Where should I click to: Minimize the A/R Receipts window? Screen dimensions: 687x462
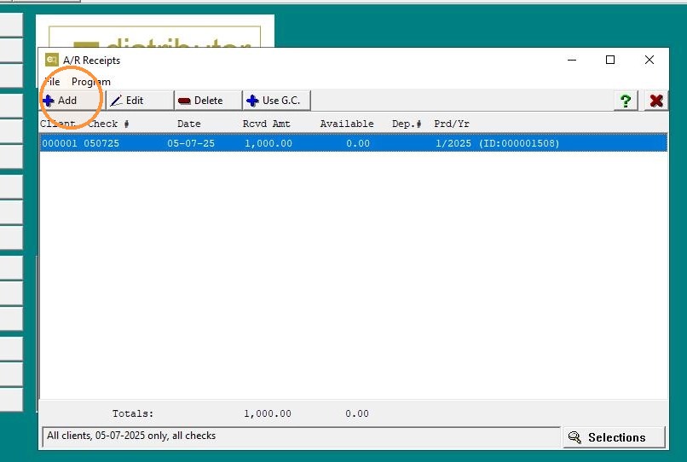point(572,60)
